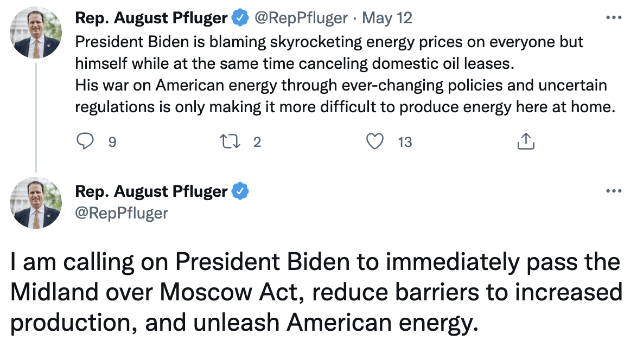637x347 pixels.
Task: Click verified badge beside name in top tweet
Action: point(239,18)
